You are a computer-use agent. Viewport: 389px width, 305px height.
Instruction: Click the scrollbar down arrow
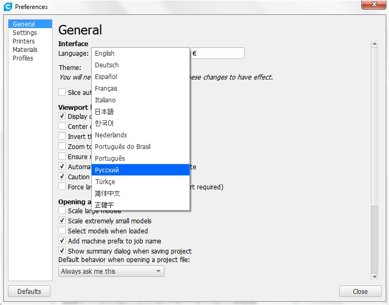click(375, 277)
